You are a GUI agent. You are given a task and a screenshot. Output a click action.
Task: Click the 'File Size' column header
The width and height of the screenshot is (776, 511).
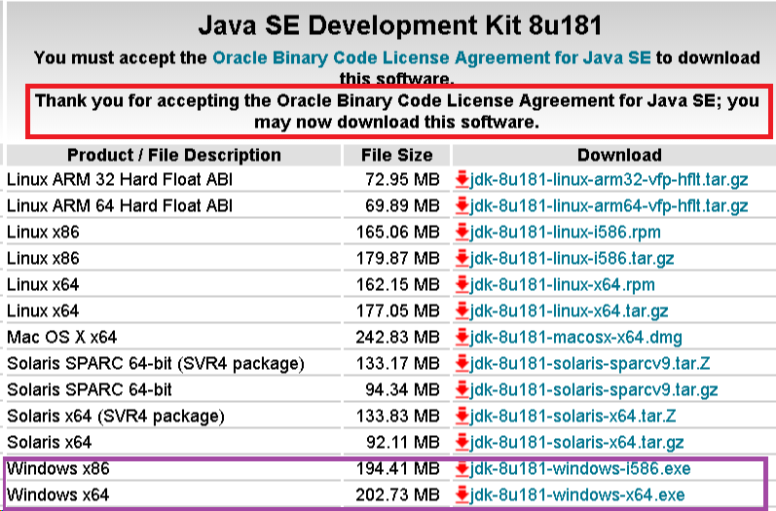pos(397,155)
